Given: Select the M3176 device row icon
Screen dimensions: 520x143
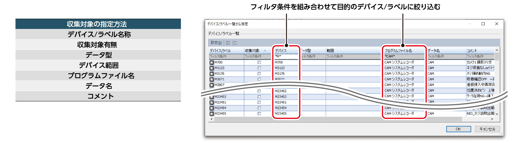Looking at the screenshot, I should coord(212,73).
